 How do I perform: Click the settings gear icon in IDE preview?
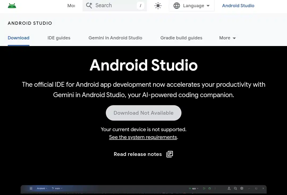point(242,188)
